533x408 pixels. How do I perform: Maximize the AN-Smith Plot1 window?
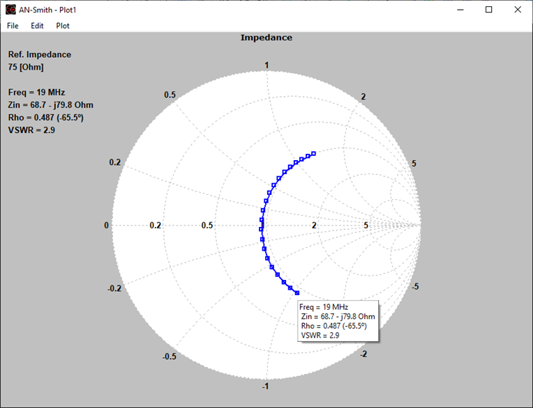click(489, 10)
